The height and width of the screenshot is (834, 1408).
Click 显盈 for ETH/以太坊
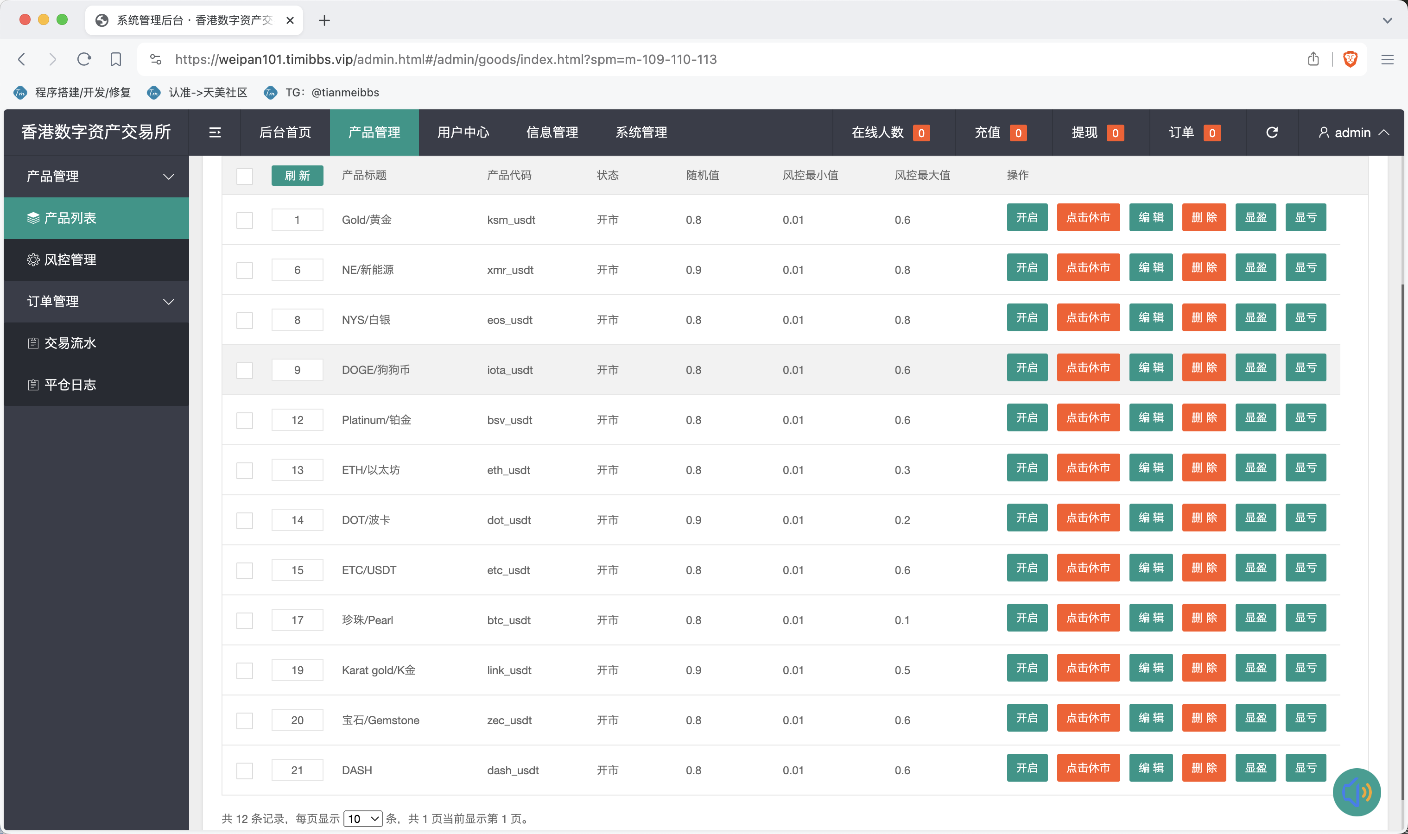point(1256,468)
